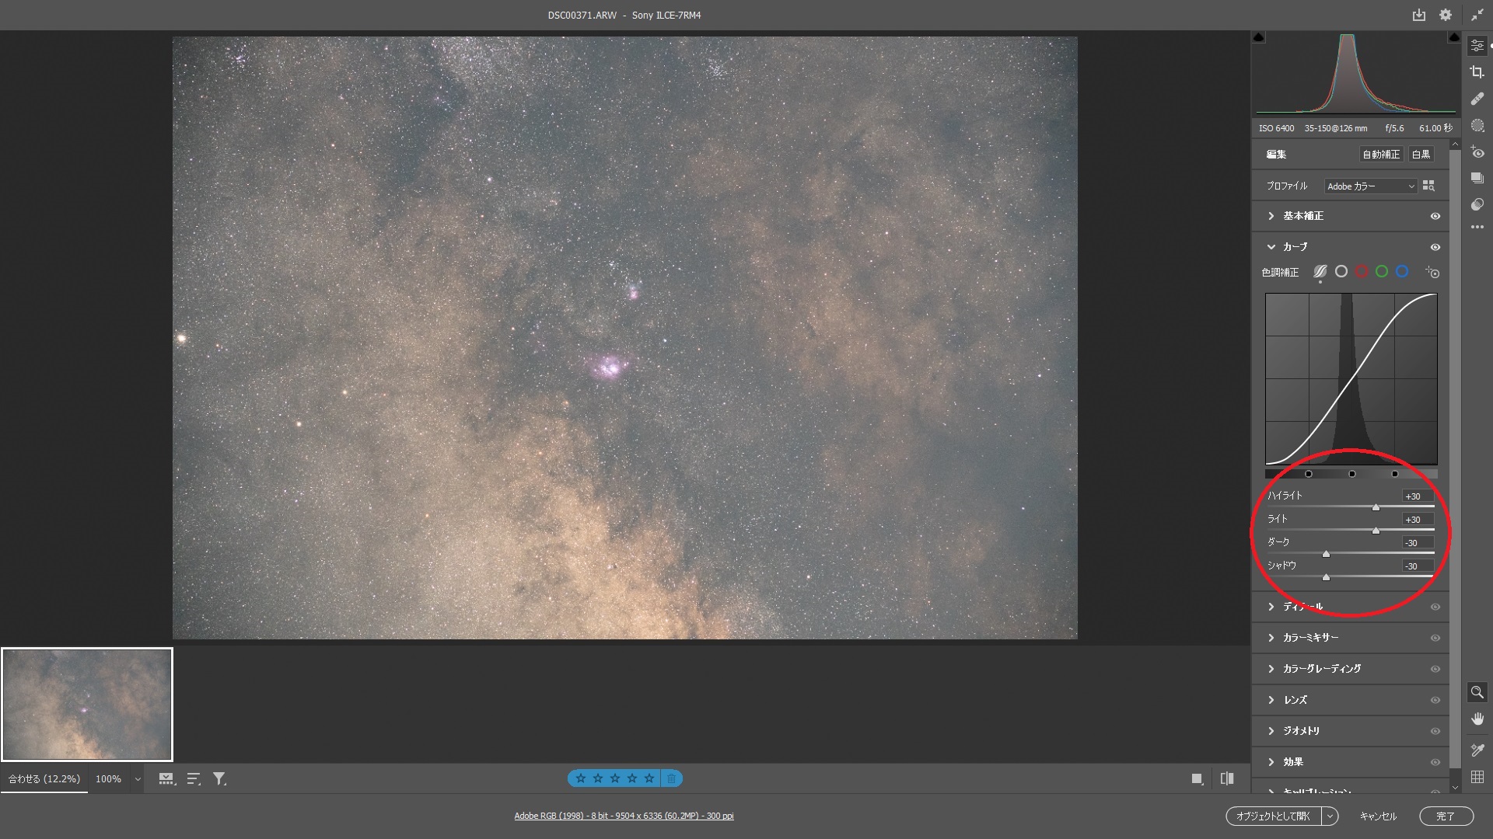Click the 白黒 button
Screen dimensions: 1493x839
(x=1421, y=155)
